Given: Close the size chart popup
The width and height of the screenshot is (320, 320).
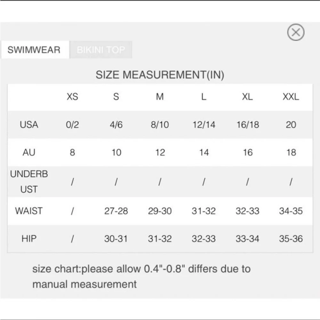Looking at the screenshot, I should tap(296, 32).
